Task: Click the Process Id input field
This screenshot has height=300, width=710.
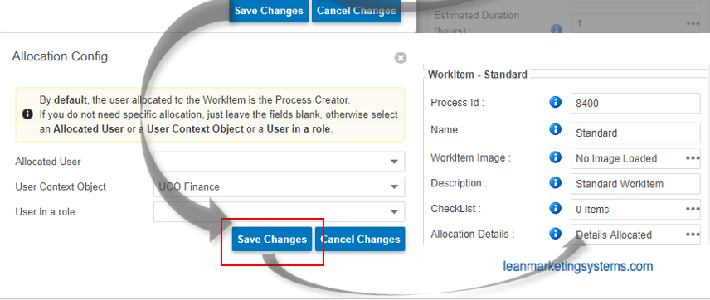Action: click(x=635, y=103)
